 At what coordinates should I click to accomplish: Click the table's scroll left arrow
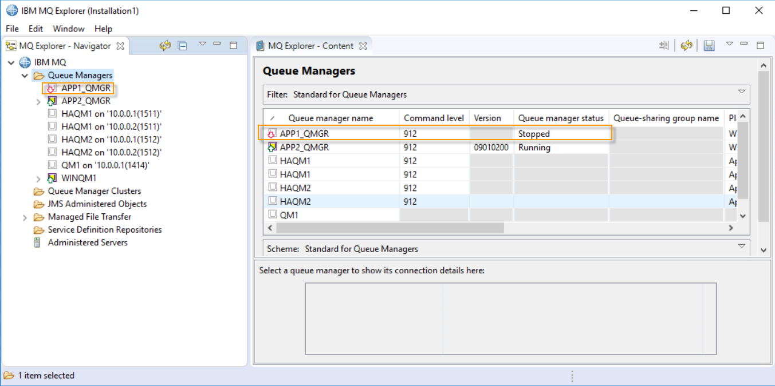pos(269,228)
